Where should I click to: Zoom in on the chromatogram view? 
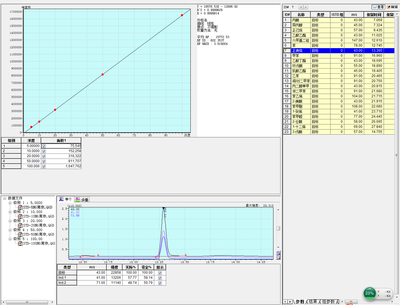(278, 253)
